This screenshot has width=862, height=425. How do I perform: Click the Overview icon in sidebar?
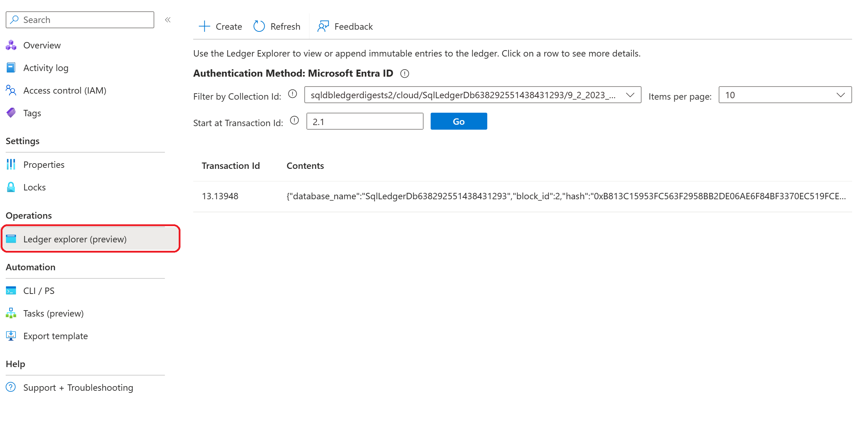(11, 45)
